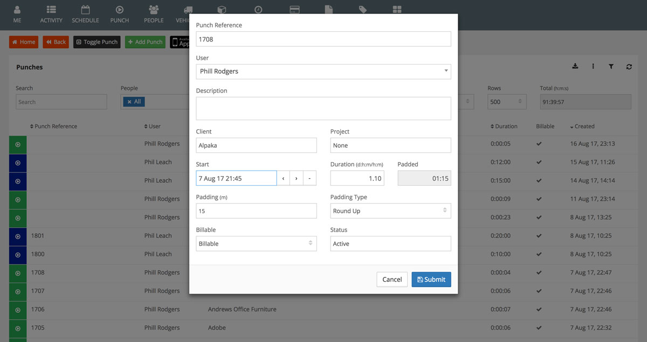Click billable checkmark for 0:20:00 duration row

pyautogui.click(x=539, y=236)
